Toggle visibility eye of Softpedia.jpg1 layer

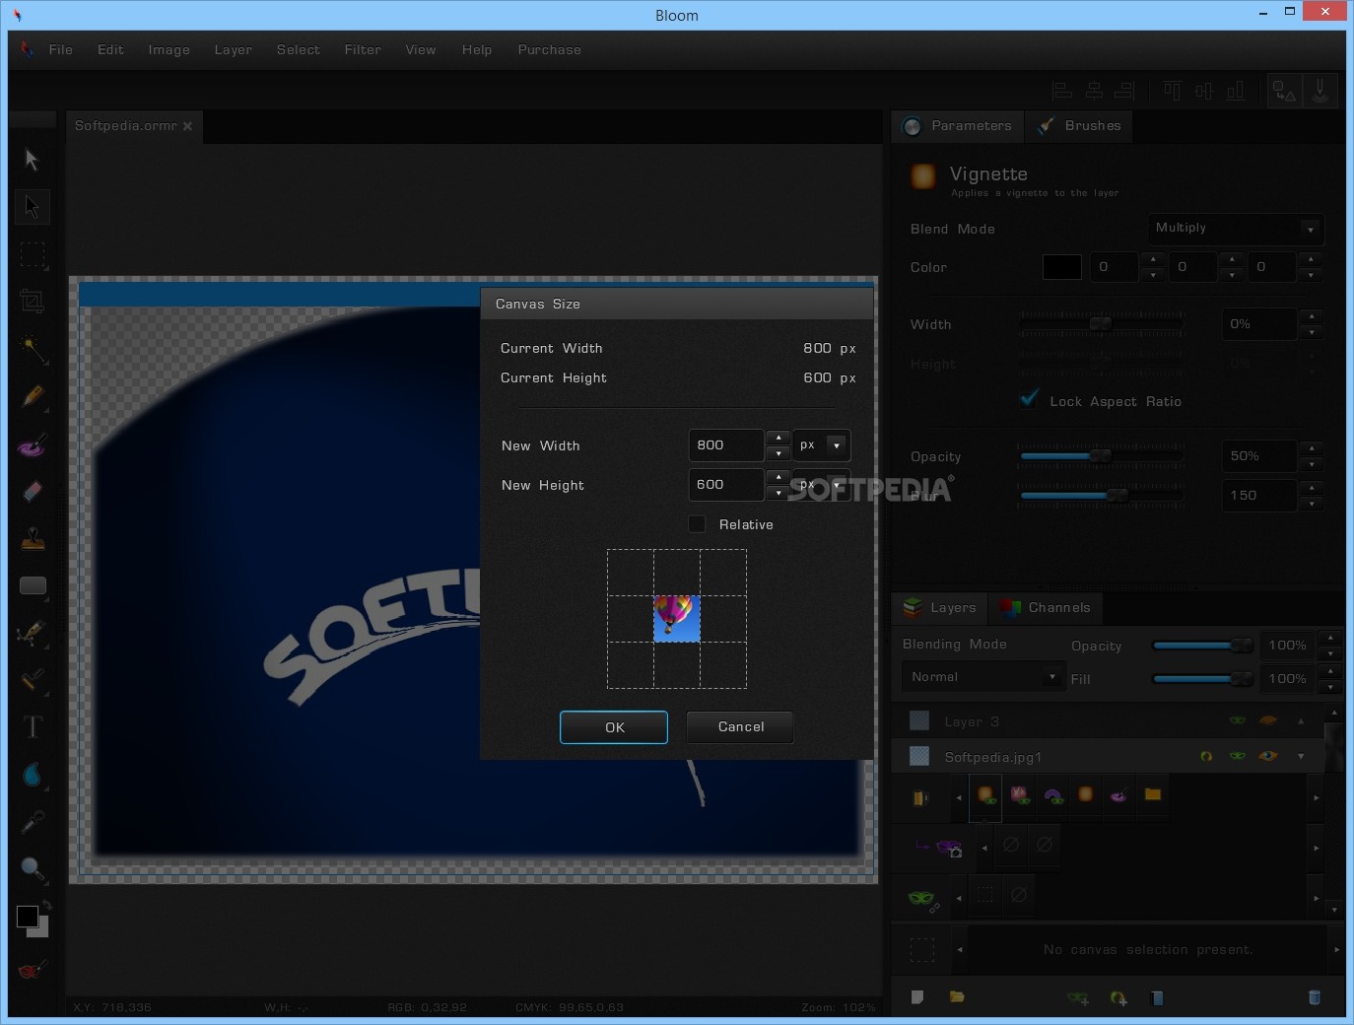pyautogui.click(x=1268, y=756)
